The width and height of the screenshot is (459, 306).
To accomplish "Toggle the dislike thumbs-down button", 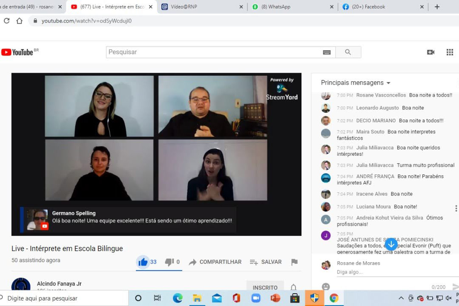I will click(x=169, y=262).
